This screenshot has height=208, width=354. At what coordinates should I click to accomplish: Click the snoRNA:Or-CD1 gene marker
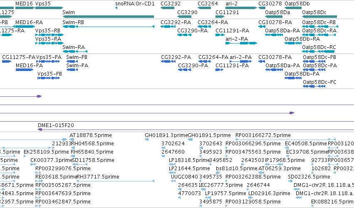(x=116, y=8)
